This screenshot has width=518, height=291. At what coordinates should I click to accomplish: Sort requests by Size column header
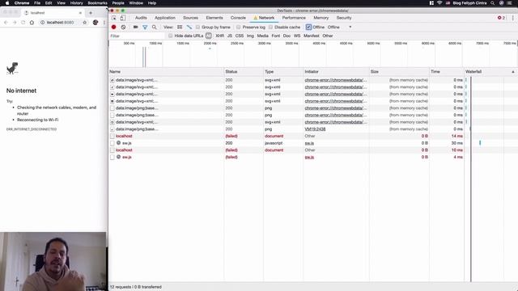point(399,72)
